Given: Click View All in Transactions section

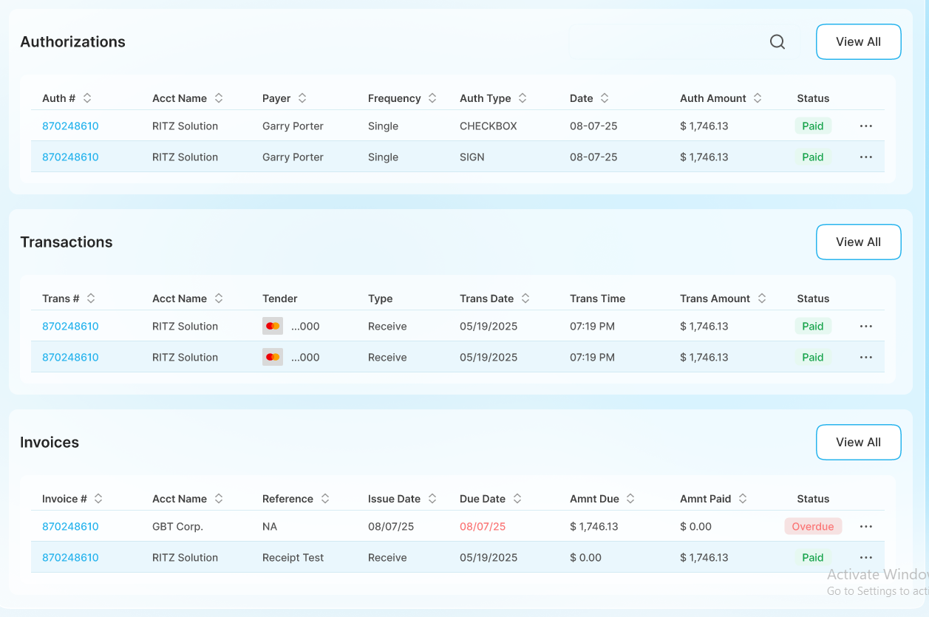Looking at the screenshot, I should coord(858,242).
